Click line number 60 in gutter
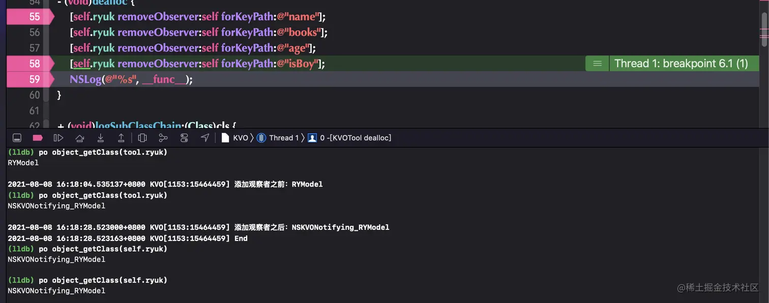769x303 pixels. click(34, 95)
